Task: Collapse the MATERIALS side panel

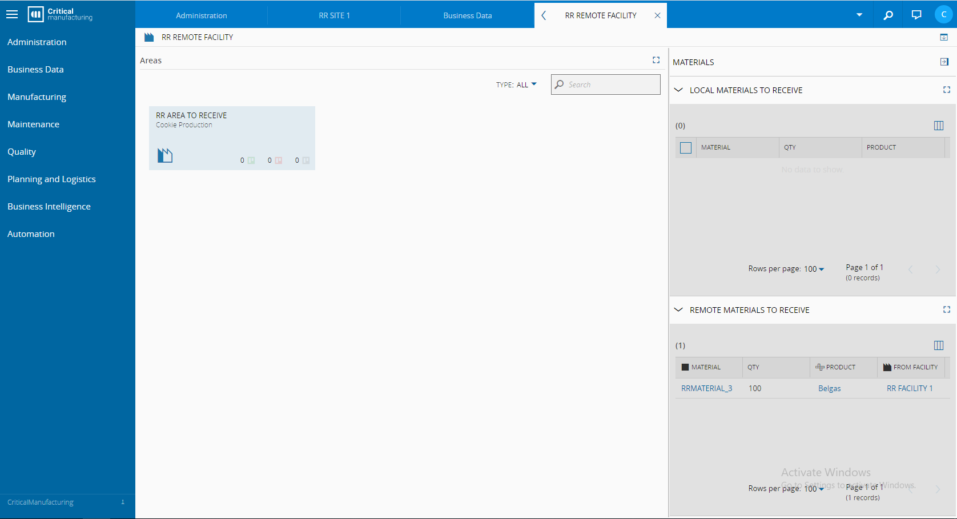Action: tap(944, 62)
